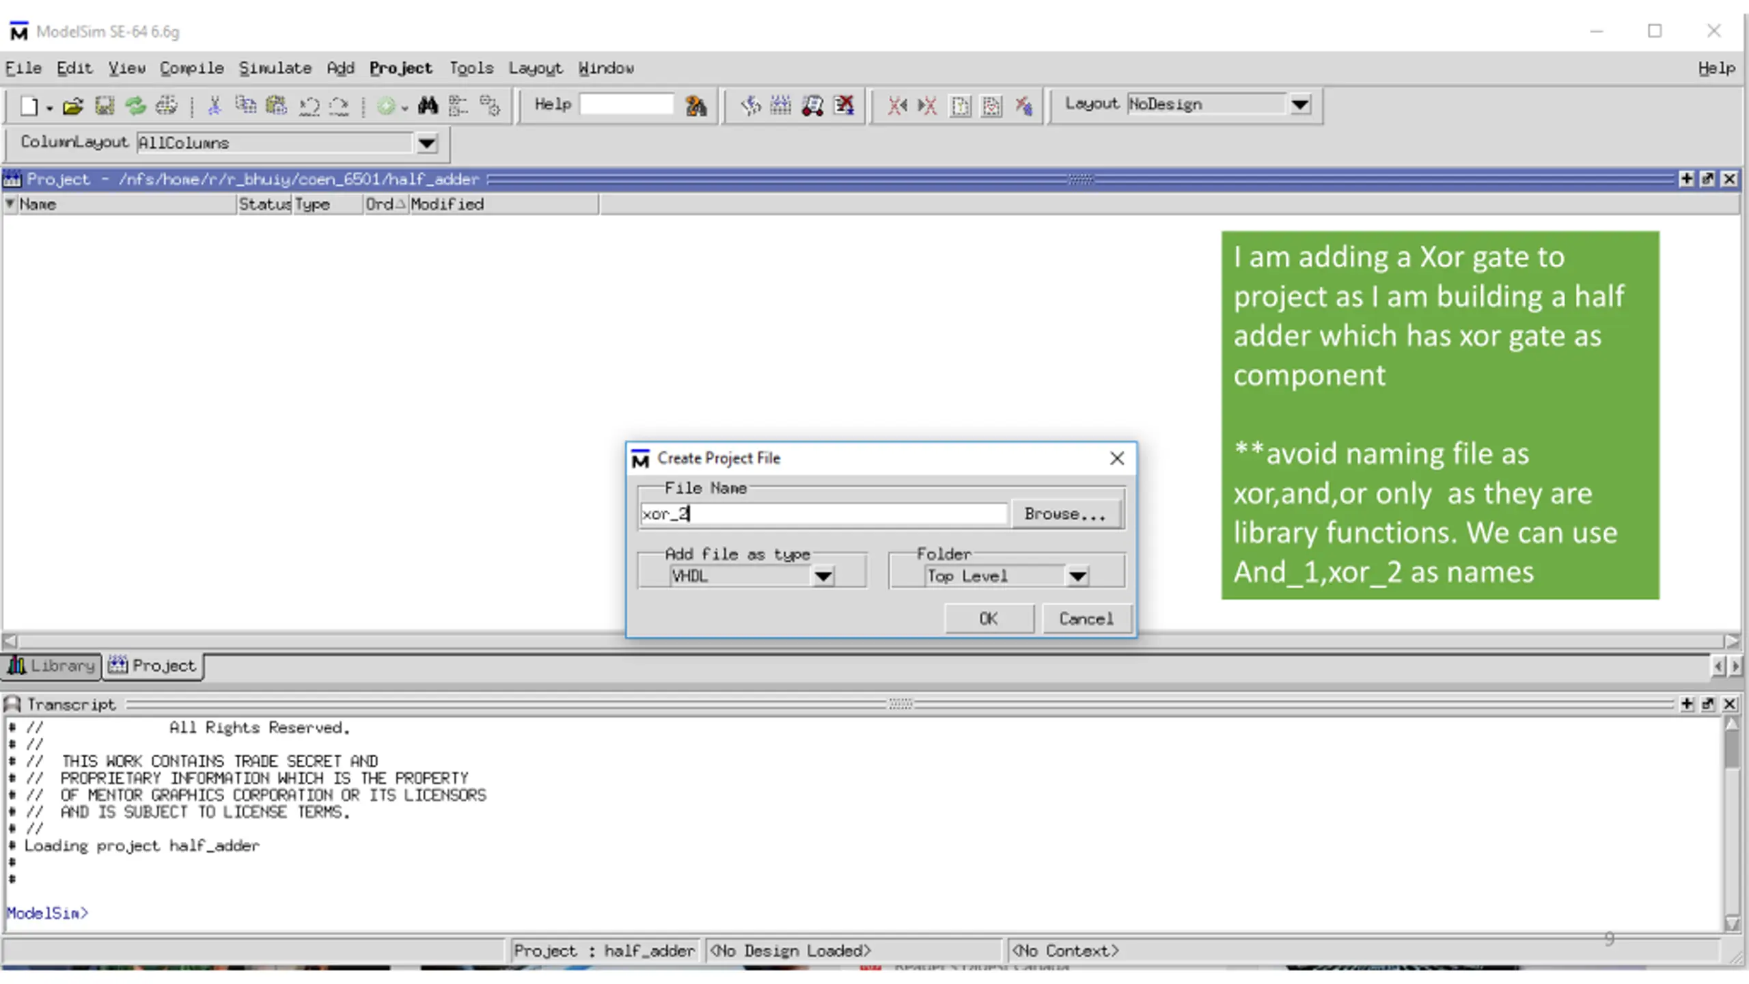The image size is (1749, 984).
Task: Open the dropdown beside green Add icon
Action: pos(405,108)
